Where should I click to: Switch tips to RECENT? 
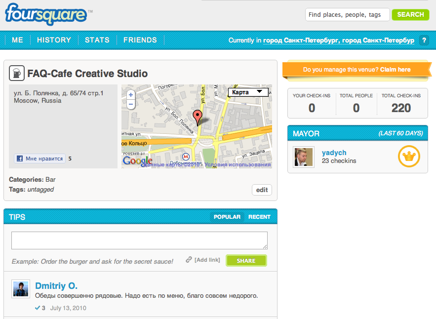click(x=259, y=217)
